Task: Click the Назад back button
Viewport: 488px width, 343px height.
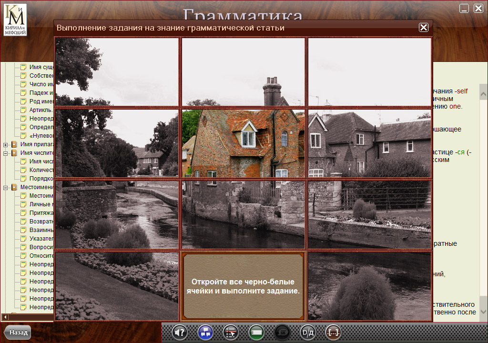Action: pyautogui.click(x=18, y=333)
